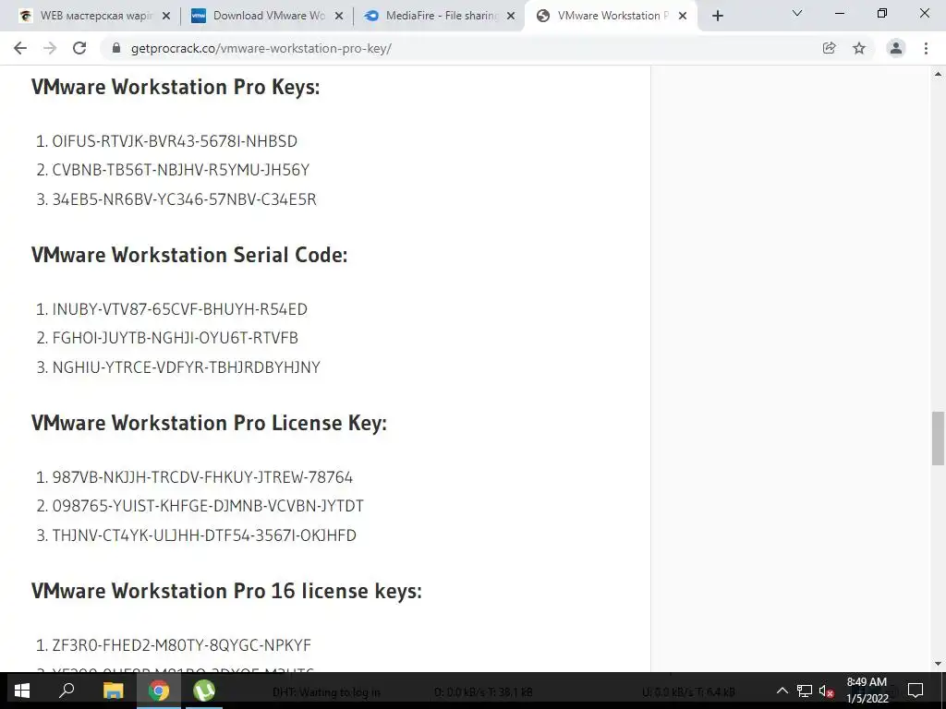This screenshot has width=946, height=709.
Task: Click the scrollbar up arrow
Action: pyautogui.click(x=938, y=74)
